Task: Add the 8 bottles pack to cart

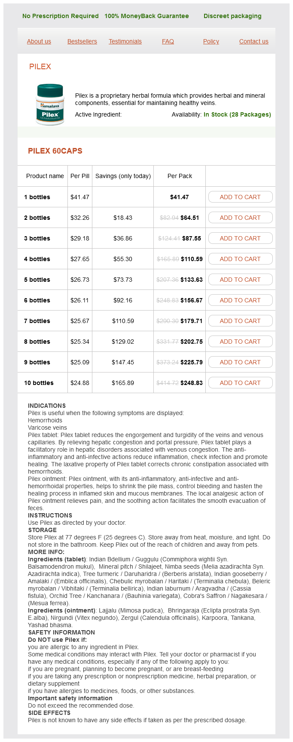Action: (240, 342)
